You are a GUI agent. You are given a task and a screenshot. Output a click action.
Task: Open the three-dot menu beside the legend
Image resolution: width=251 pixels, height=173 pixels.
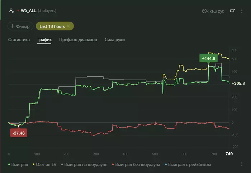(242, 164)
